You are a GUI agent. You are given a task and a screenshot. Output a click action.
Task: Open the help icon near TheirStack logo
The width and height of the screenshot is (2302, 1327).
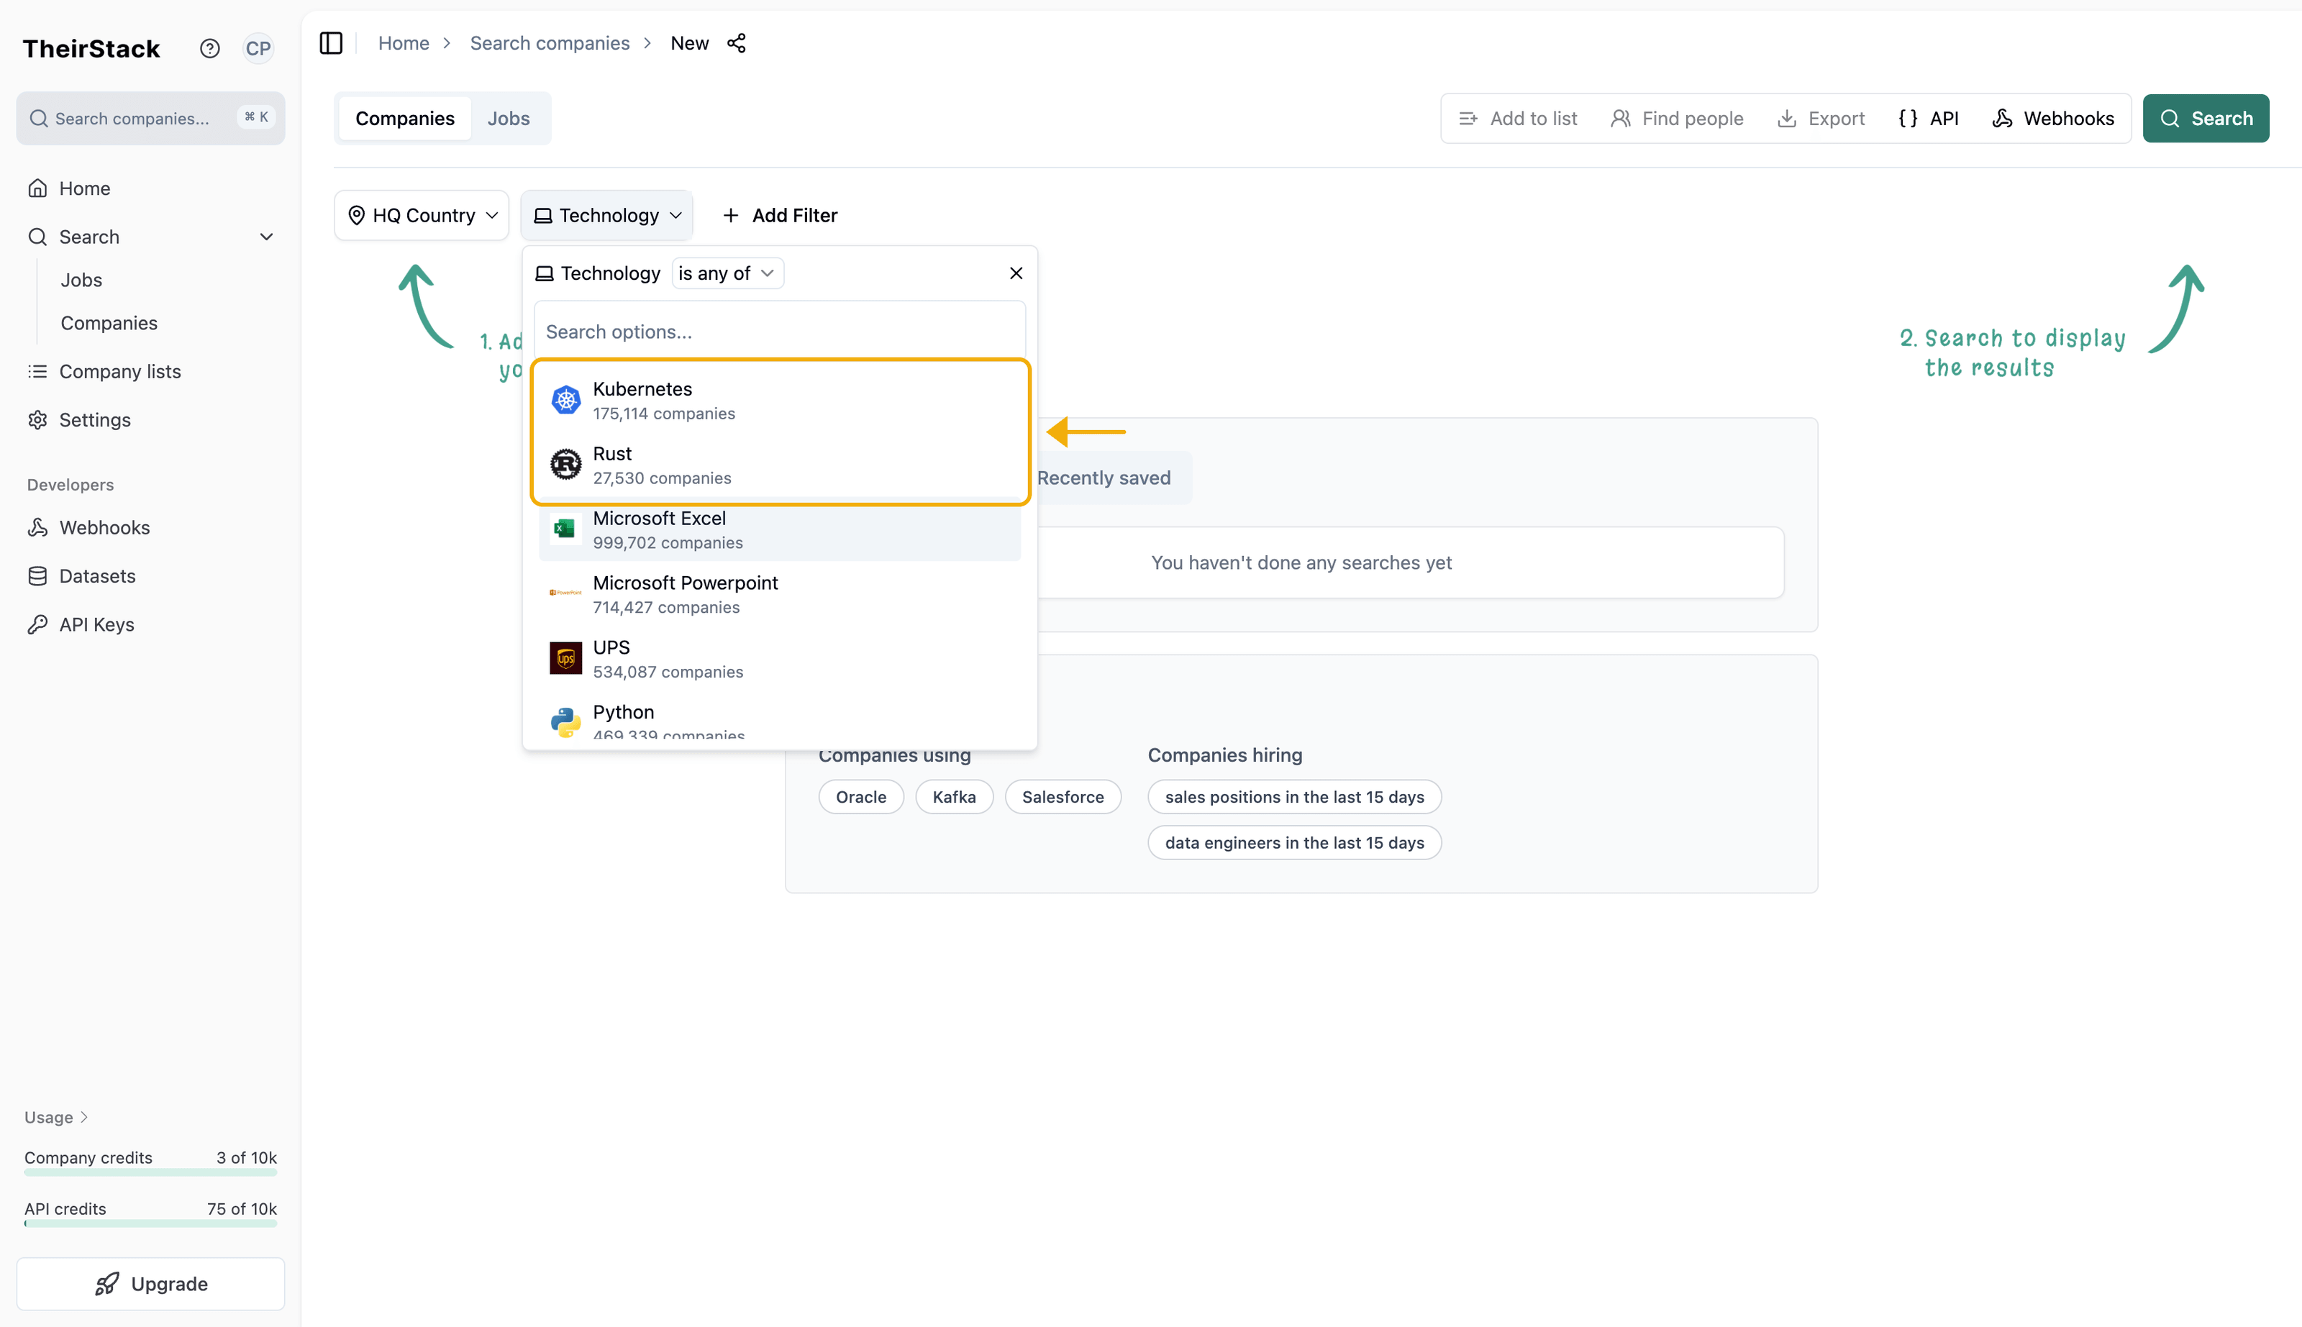click(209, 48)
